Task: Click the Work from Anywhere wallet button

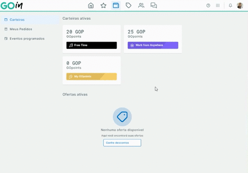Action: (x=153, y=45)
